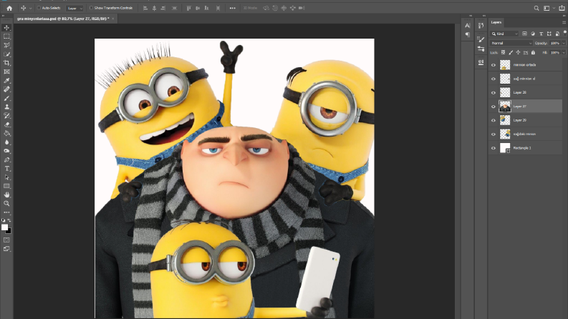Hide the Layer 28 layer
The width and height of the screenshot is (568, 319).
click(x=493, y=92)
